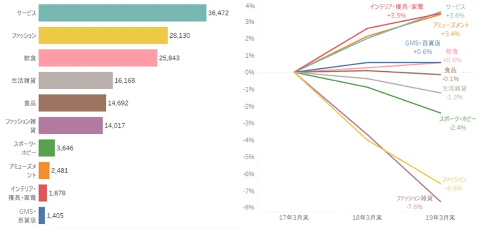Click the 36,472 bar value label
The image size is (482, 232).
click(218, 12)
